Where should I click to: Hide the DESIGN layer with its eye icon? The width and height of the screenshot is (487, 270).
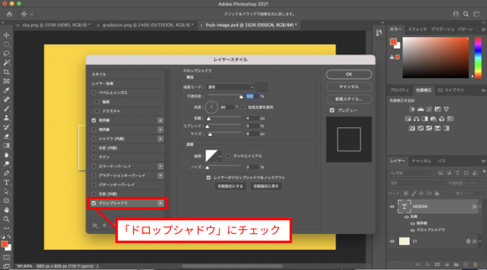click(392, 206)
